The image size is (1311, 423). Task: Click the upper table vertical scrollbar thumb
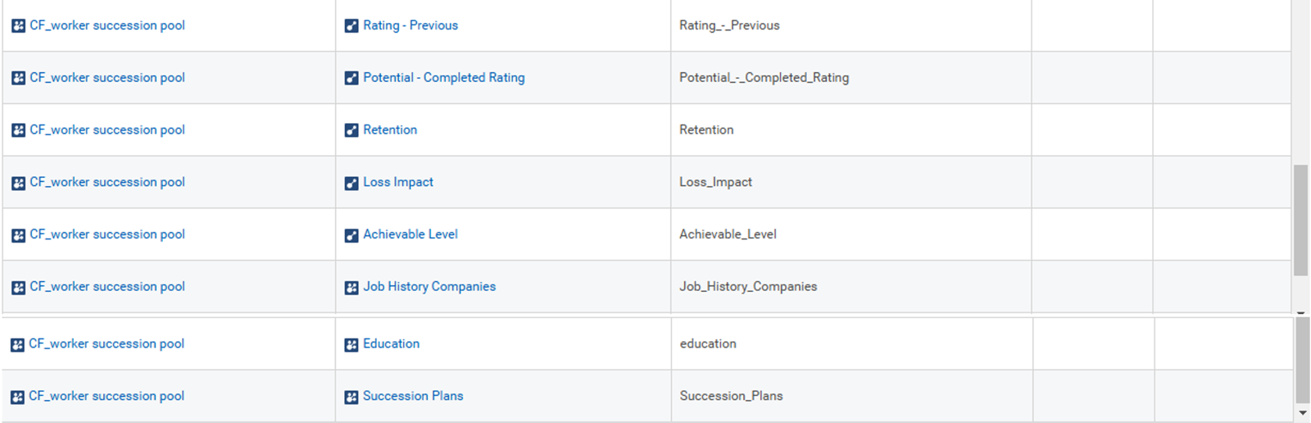tap(1301, 220)
